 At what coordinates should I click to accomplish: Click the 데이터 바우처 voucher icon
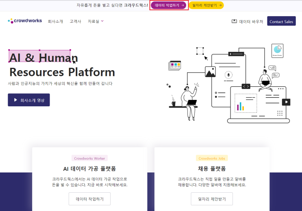[234, 22]
